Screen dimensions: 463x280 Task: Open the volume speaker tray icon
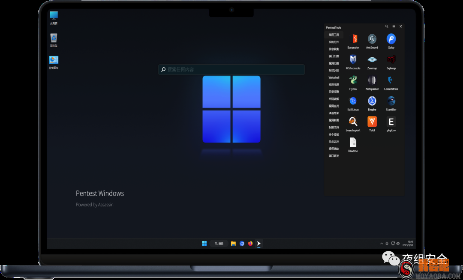coord(398,244)
